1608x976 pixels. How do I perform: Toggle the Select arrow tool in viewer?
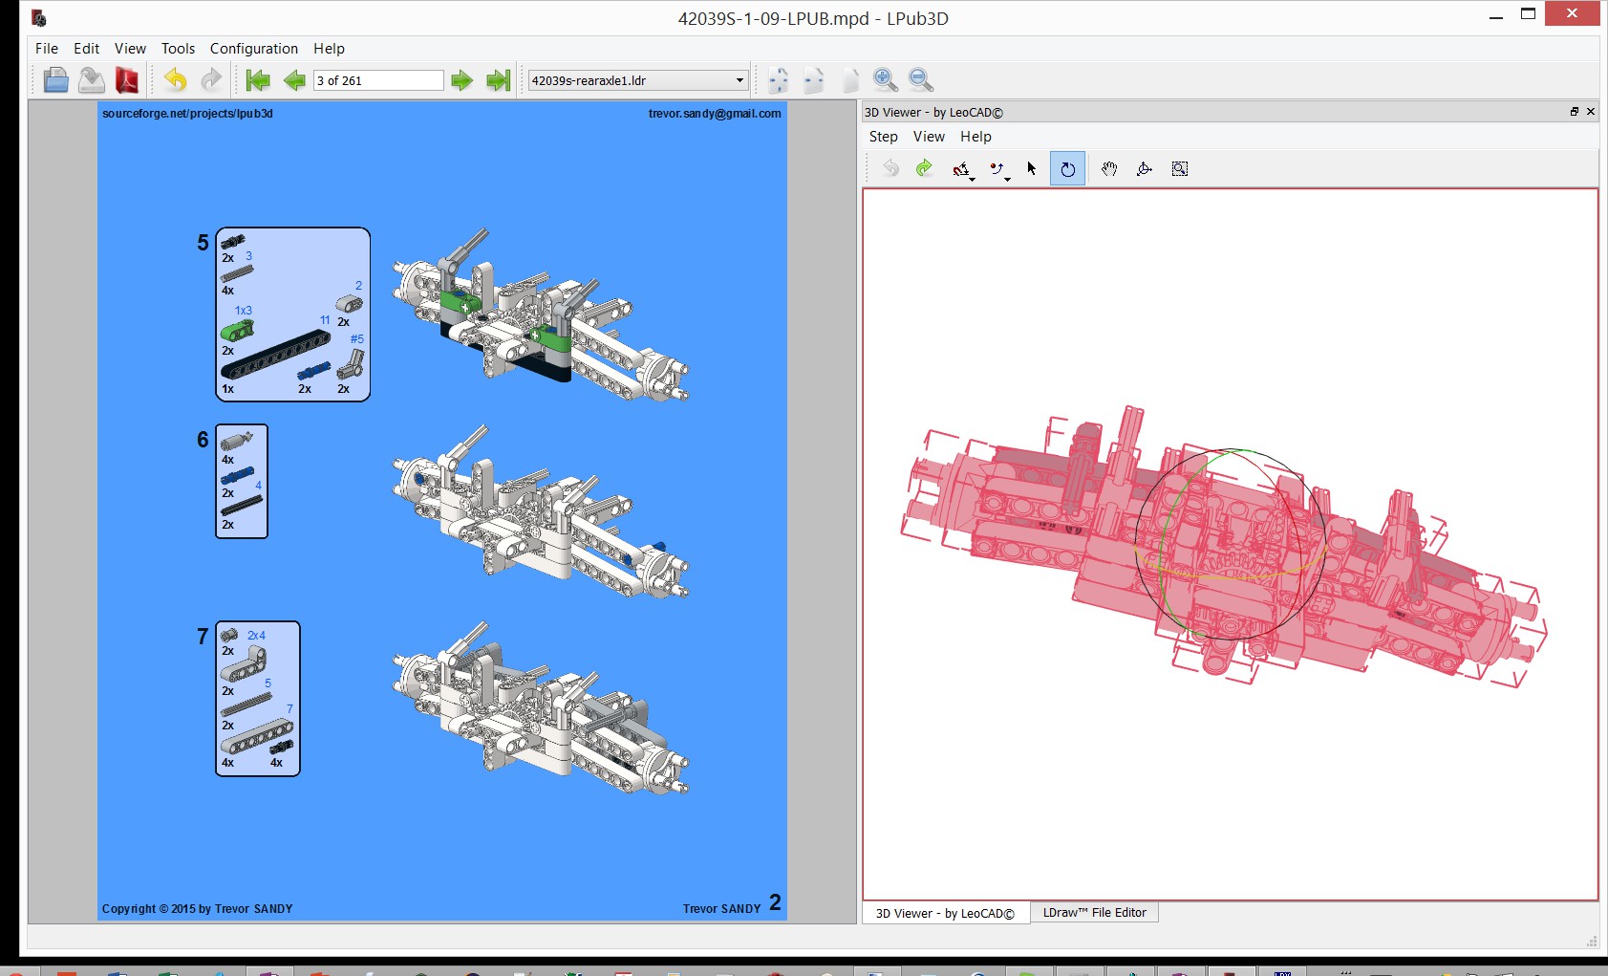tap(1032, 169)
